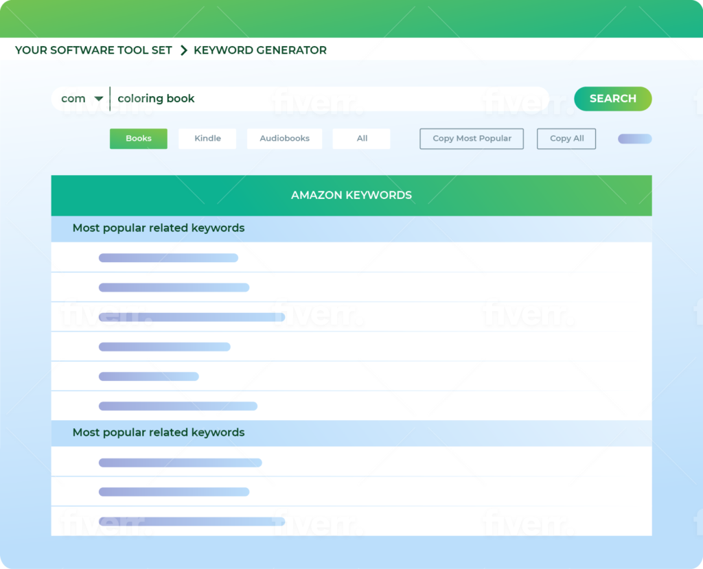Click the "AMAZON KEYWORDS" table header
Image resolution: width=703 pixels, height=569 pixels.
click(351, 196)
